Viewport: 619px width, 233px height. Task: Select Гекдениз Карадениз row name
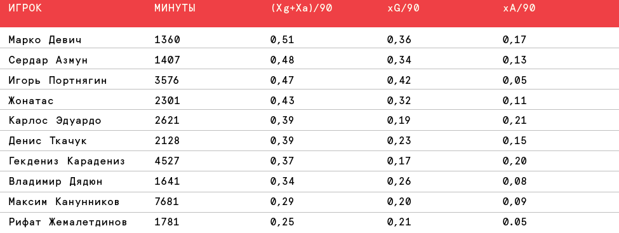[67, 161]
